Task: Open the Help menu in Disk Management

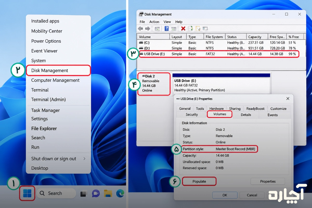Action: (179, 22)
